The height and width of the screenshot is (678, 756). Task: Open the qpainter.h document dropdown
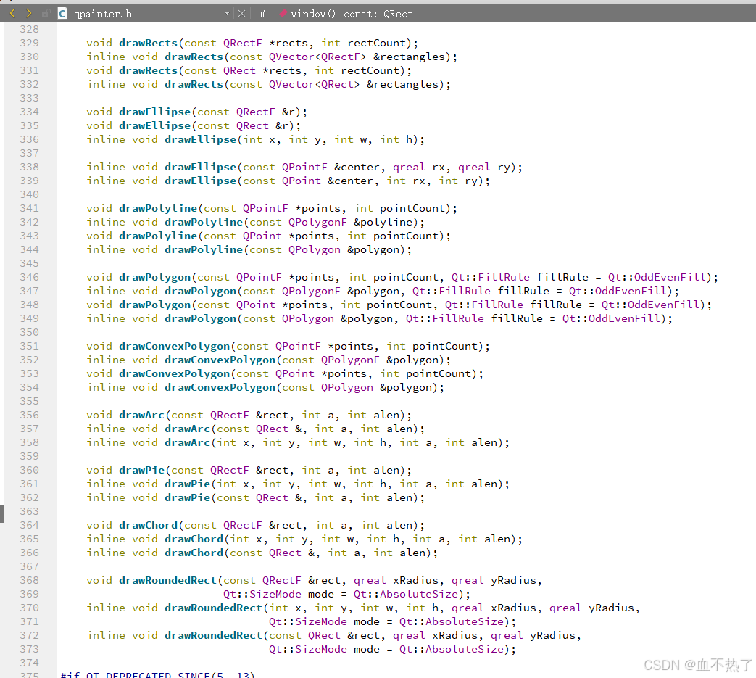coord(227,14)
